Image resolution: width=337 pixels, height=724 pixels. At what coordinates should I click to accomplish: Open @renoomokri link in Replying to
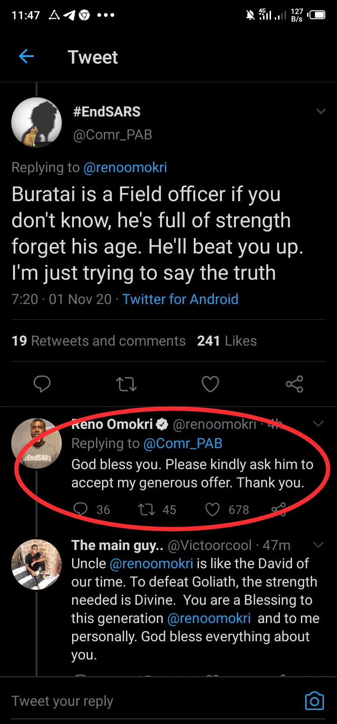[125, 167]
